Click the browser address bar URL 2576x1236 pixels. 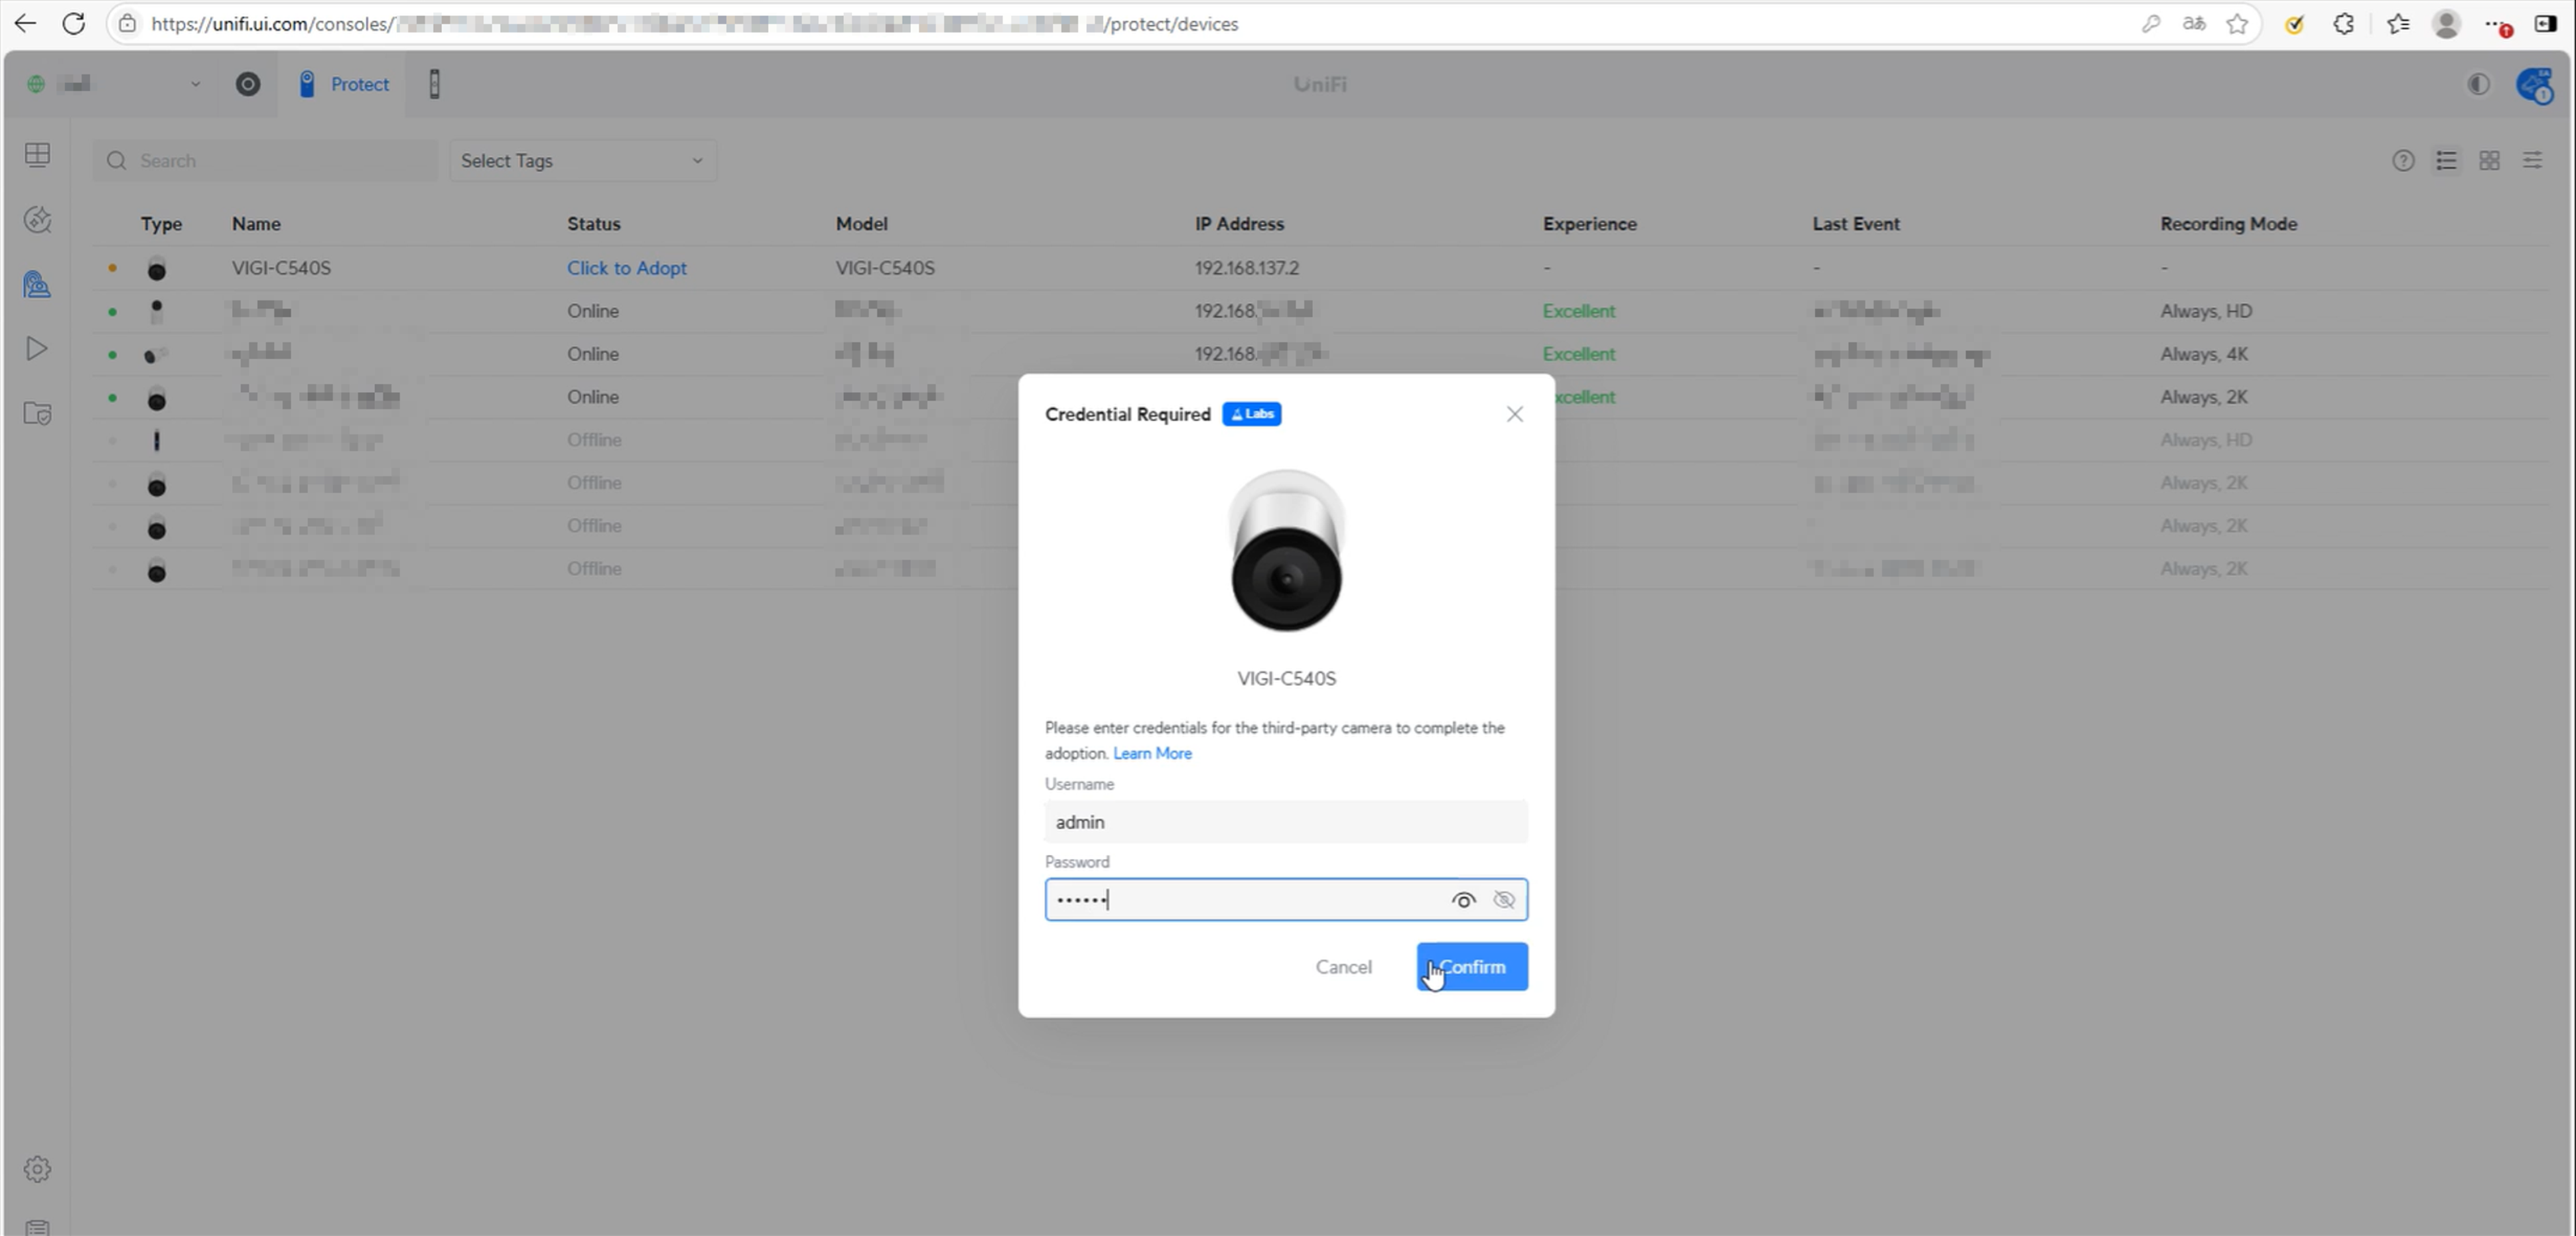pos(694,24)
